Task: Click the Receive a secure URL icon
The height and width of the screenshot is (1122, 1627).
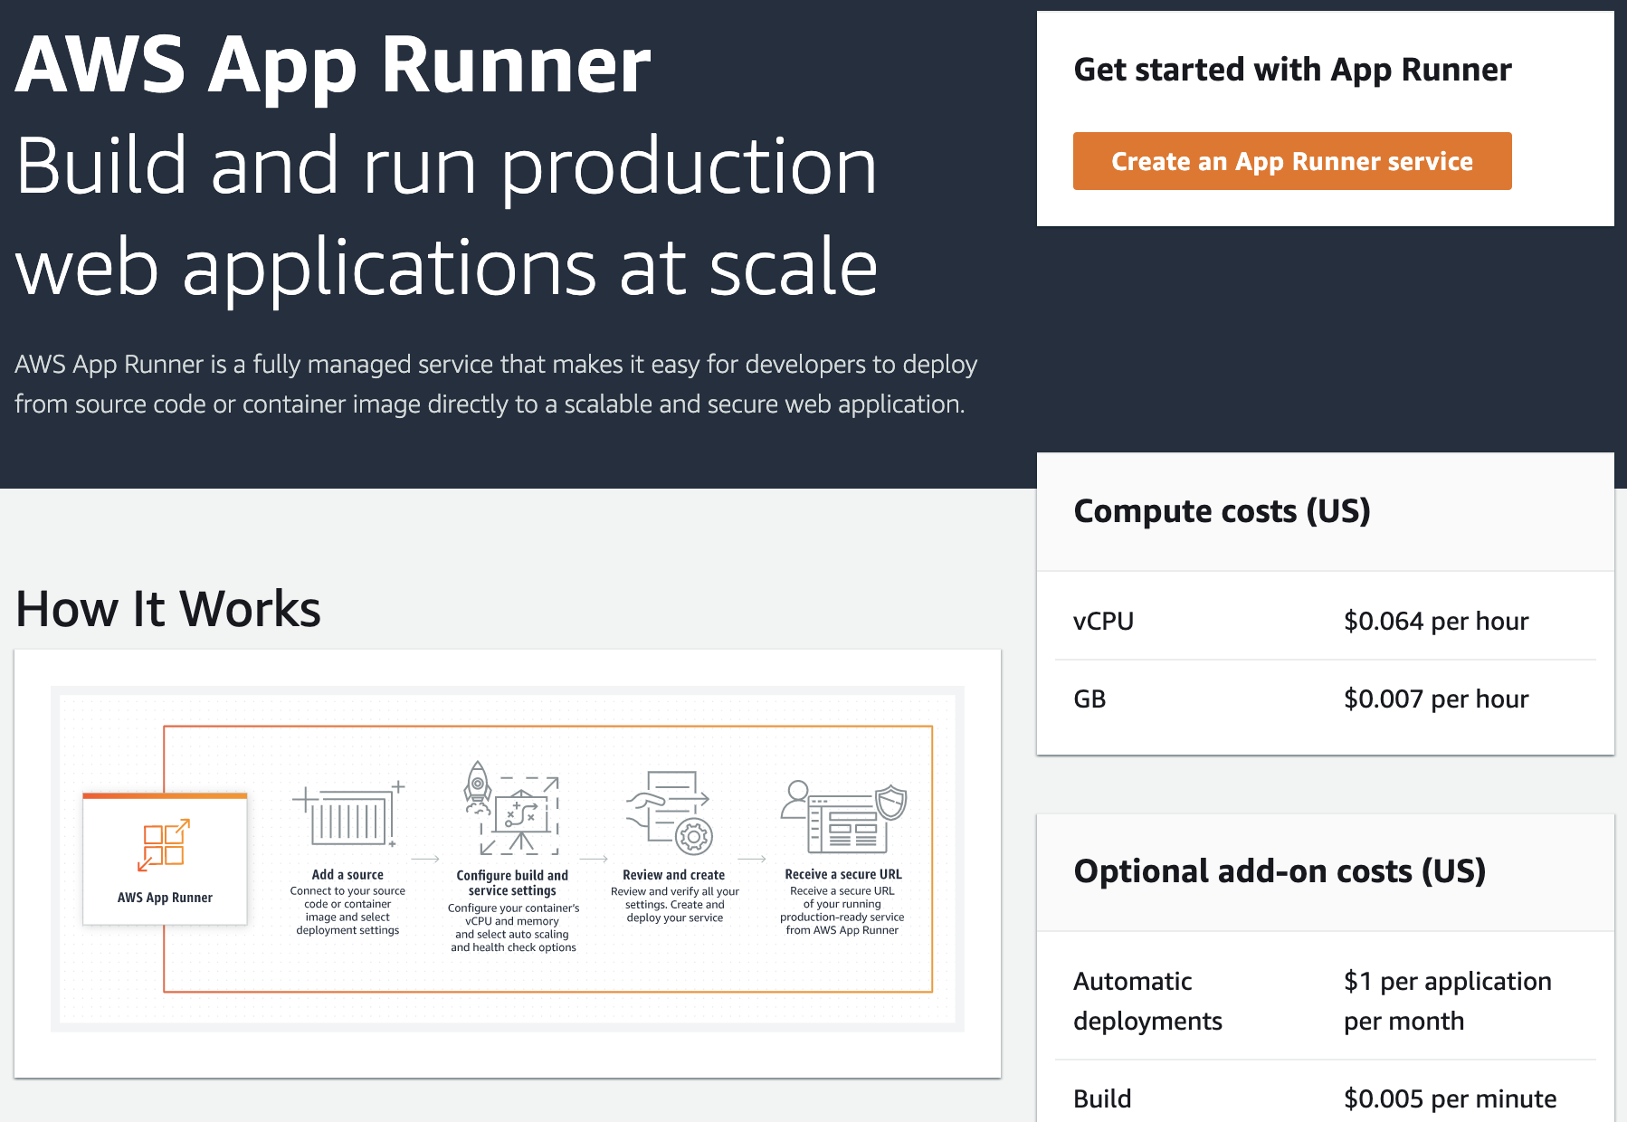Action: 843,817
